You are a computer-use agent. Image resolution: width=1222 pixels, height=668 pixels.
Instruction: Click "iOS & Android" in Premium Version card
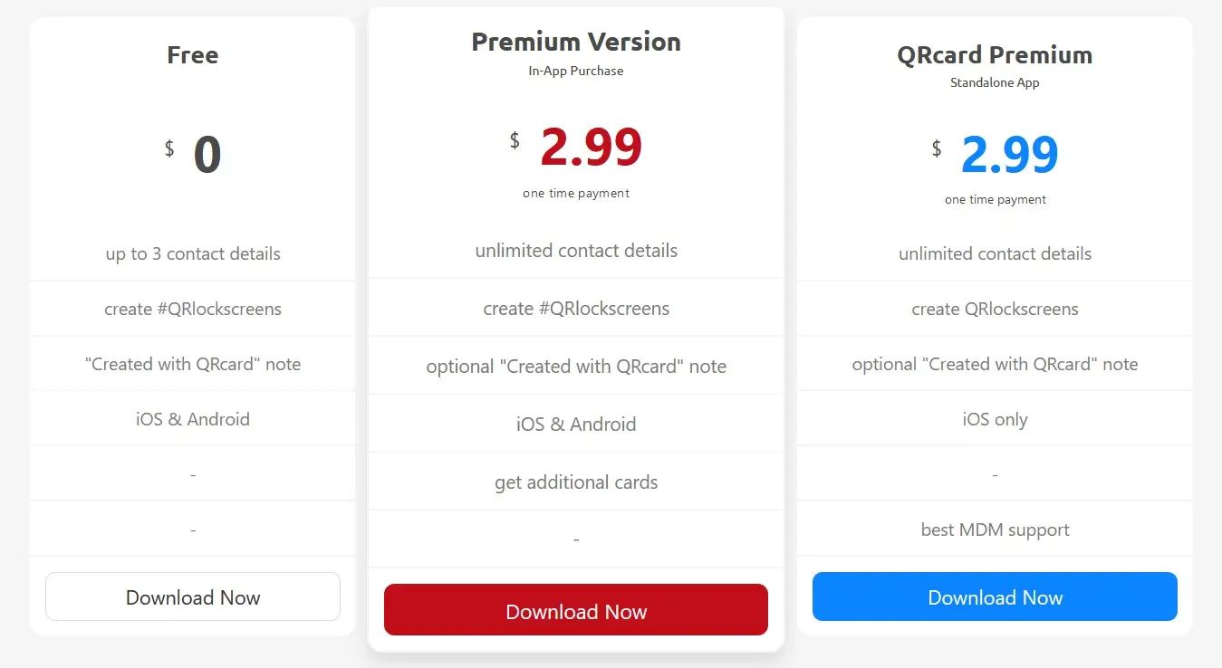[x=576, y=425]
